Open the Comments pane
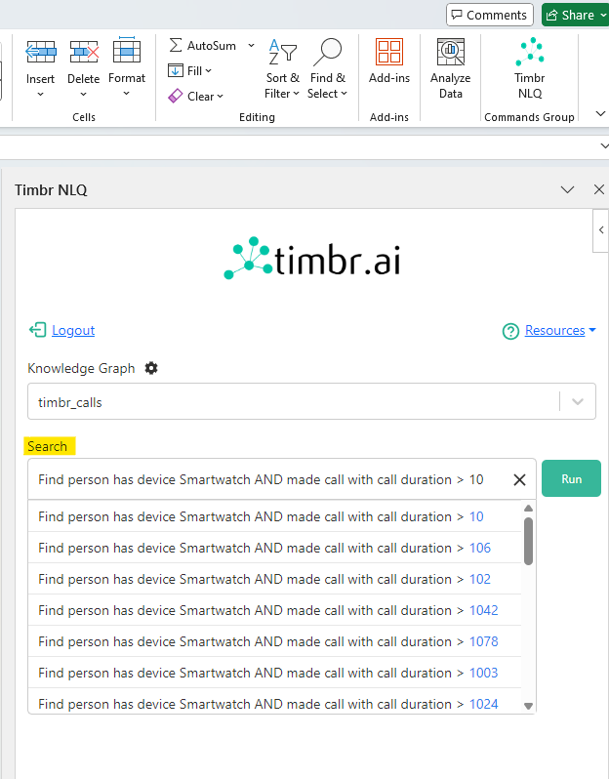609x779 pixels. tap(489, 15)
